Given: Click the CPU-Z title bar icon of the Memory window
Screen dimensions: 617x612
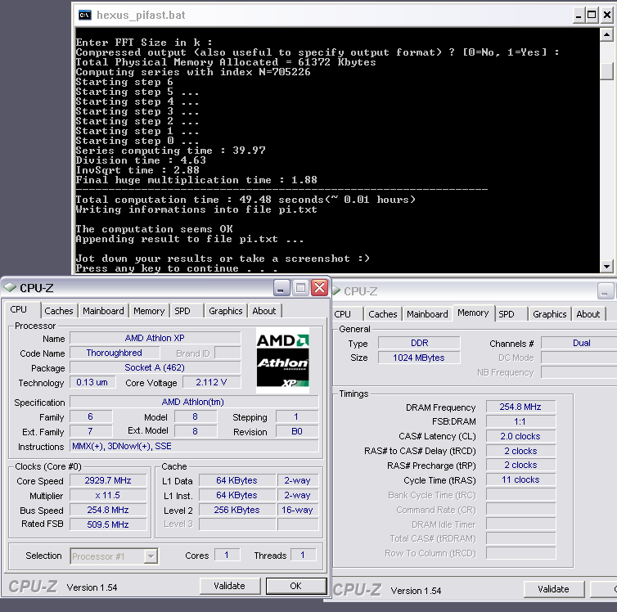Looking at the screenshot, I should [336, 290].
